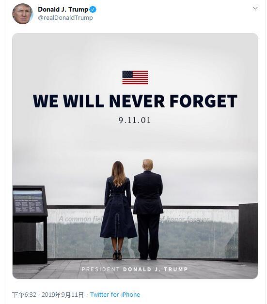Viewport: 267px width, 304px height.
Task: Click the 'A common field' glass inscription
Action: click(x=81, y=219)
